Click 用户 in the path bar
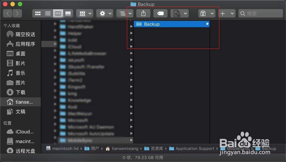286x162 pixels. tap(92, 149)
